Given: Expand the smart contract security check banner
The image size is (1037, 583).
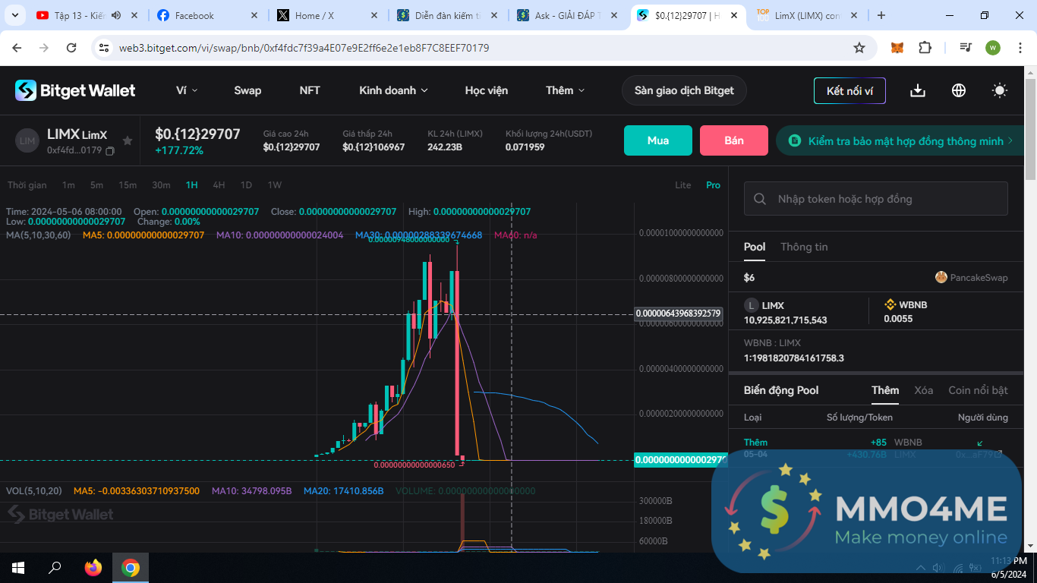Looking at the screenshot, I should click(900, 140).
